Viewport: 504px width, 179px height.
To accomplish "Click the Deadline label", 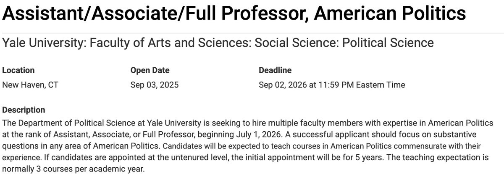I will [275, 70].
